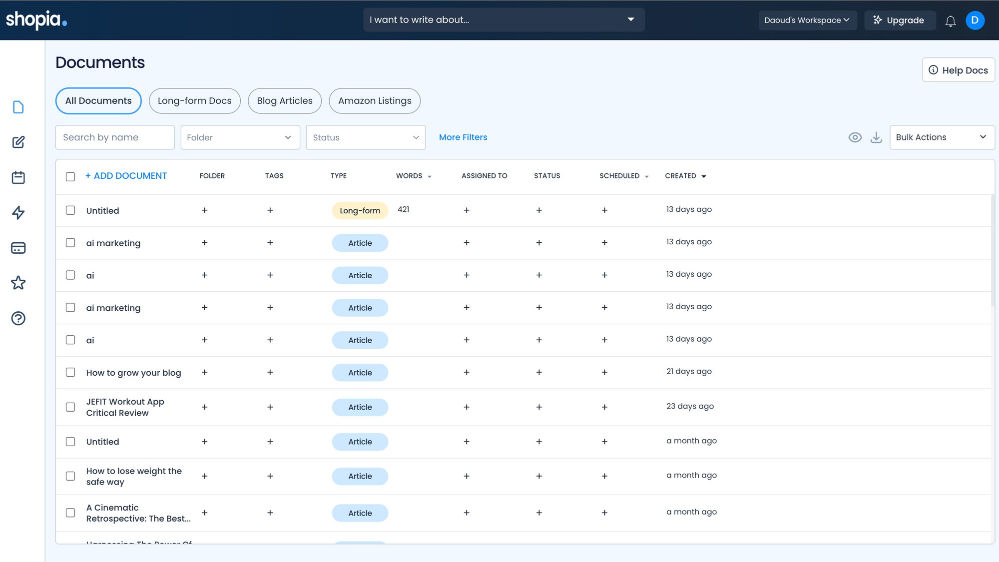The height and width of the screenshot is (562, 999).
Task: Add tags to How to grow your blog row
Action: 270,372
